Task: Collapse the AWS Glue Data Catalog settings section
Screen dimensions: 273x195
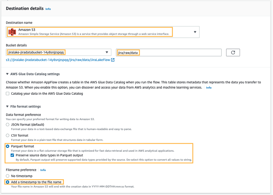Action: click(7, 74)
